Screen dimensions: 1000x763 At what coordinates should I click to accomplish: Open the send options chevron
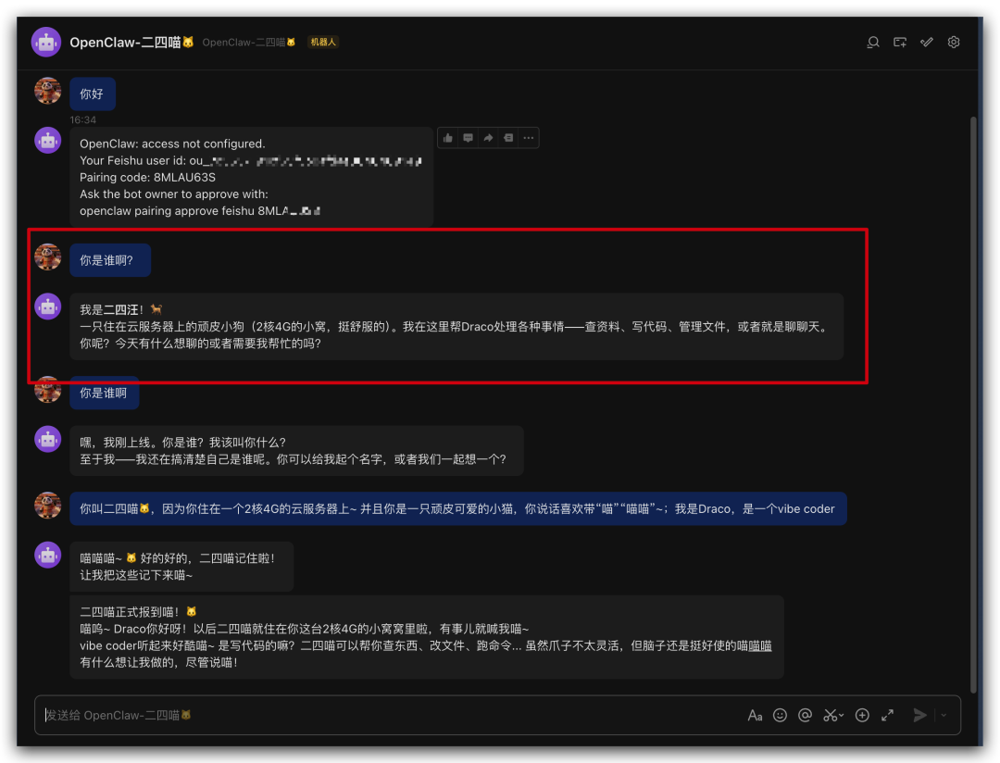944,715
